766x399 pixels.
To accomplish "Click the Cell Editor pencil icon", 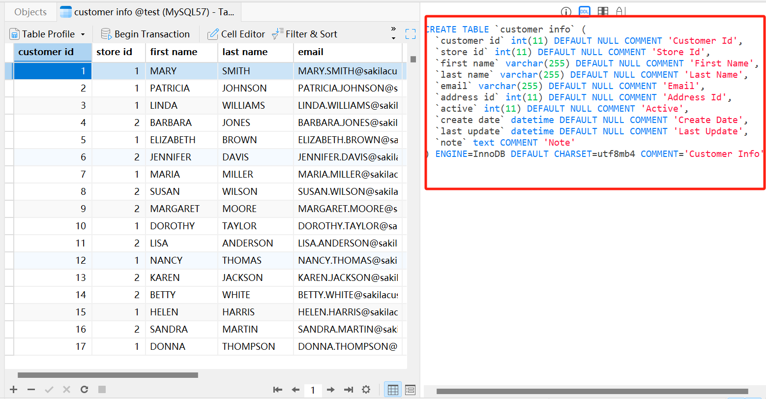I will [x=213, y=34].
